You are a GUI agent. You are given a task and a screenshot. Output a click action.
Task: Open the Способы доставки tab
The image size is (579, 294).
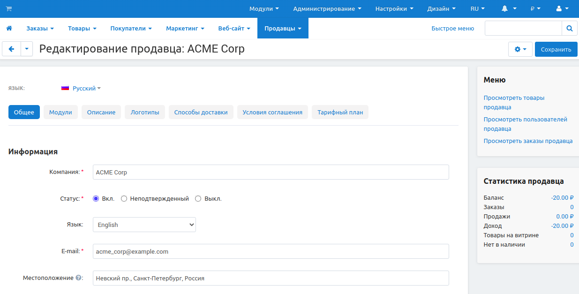(201, 113)
